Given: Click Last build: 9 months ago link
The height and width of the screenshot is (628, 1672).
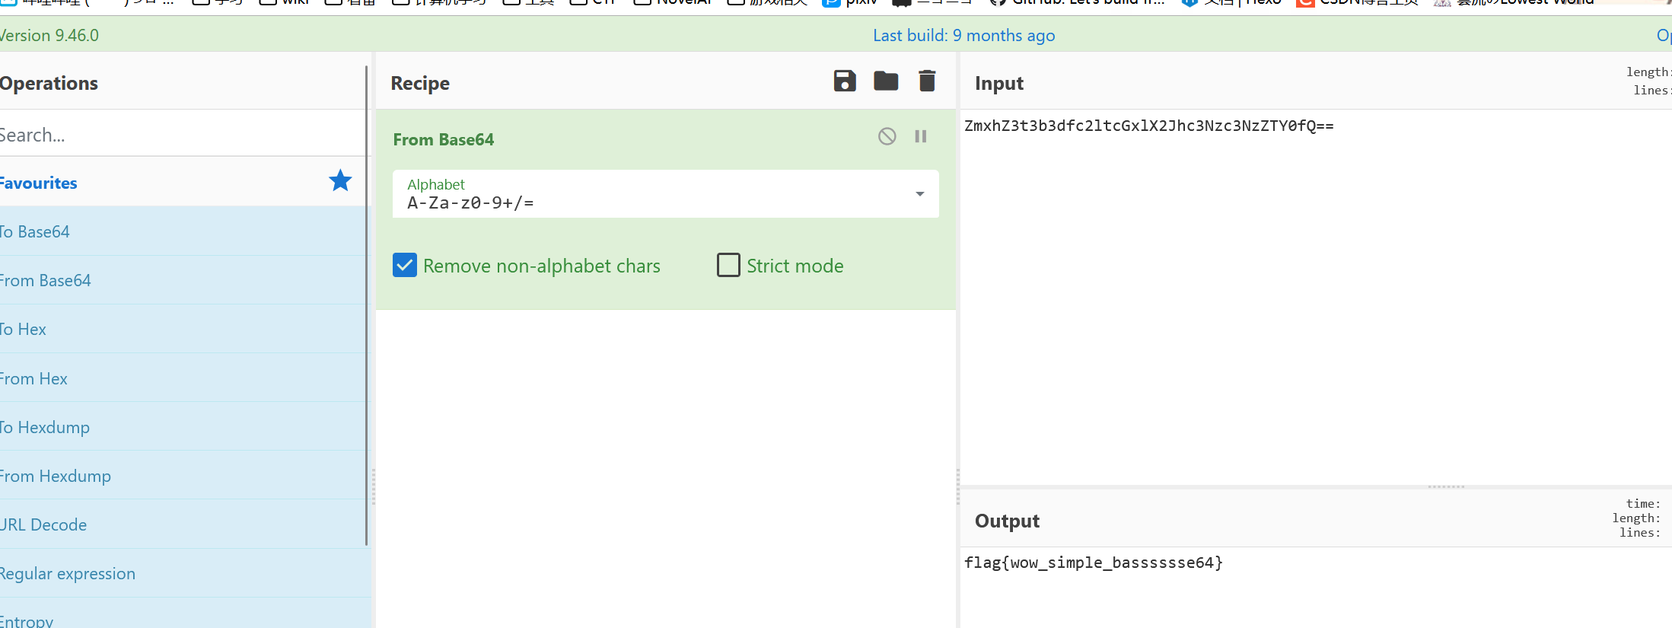Looking at the screenshot, I should click(x=963, y=35).
